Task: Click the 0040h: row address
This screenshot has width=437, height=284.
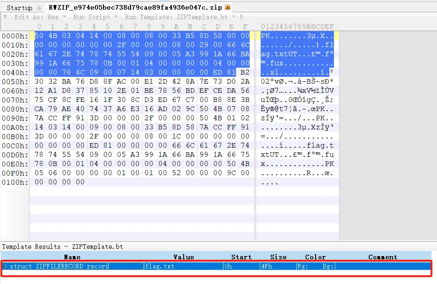Action: coord(15,73)
